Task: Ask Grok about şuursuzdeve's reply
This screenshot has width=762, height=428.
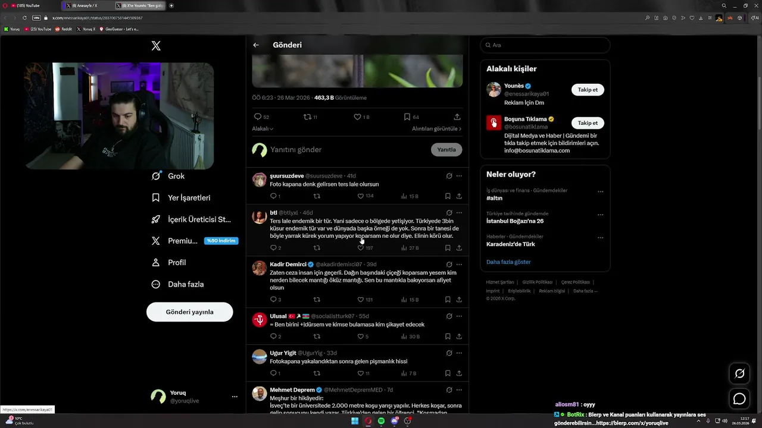Action: (449, 176)
